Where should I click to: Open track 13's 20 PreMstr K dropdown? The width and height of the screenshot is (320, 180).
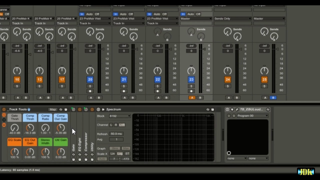tap(44, 19)
